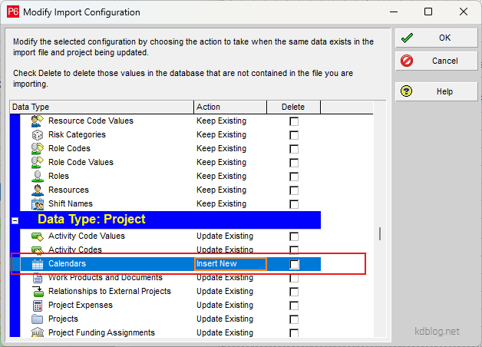Click the Data Type column header
The width and height of the screenshot is (482, 347).
101,107
